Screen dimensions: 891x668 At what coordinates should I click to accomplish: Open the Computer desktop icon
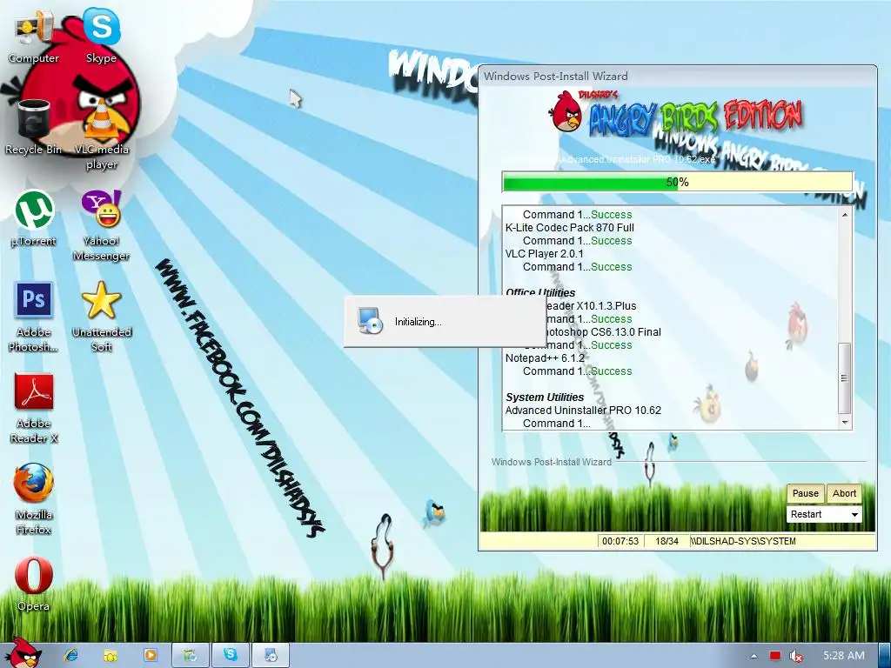tap(33, 37)
